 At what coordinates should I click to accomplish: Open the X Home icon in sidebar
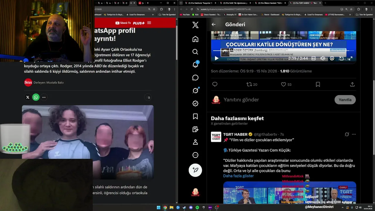[x=195, y=39]
